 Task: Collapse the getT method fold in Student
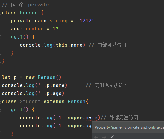pyautogui.click(x=1, y=110)
